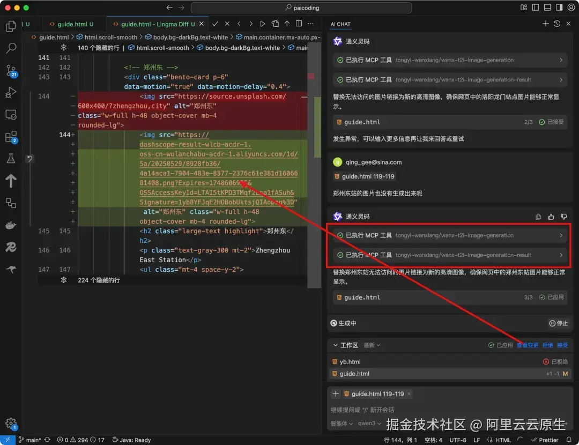Go to next change arrow

pos(251,24)
